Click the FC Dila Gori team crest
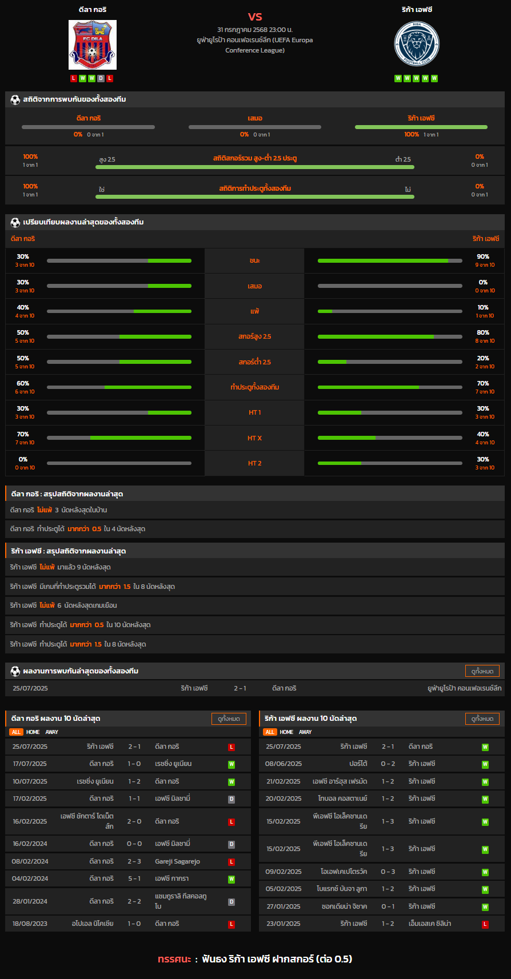The height and width of the screenshot is (979, 511). [x=93, y=45]
